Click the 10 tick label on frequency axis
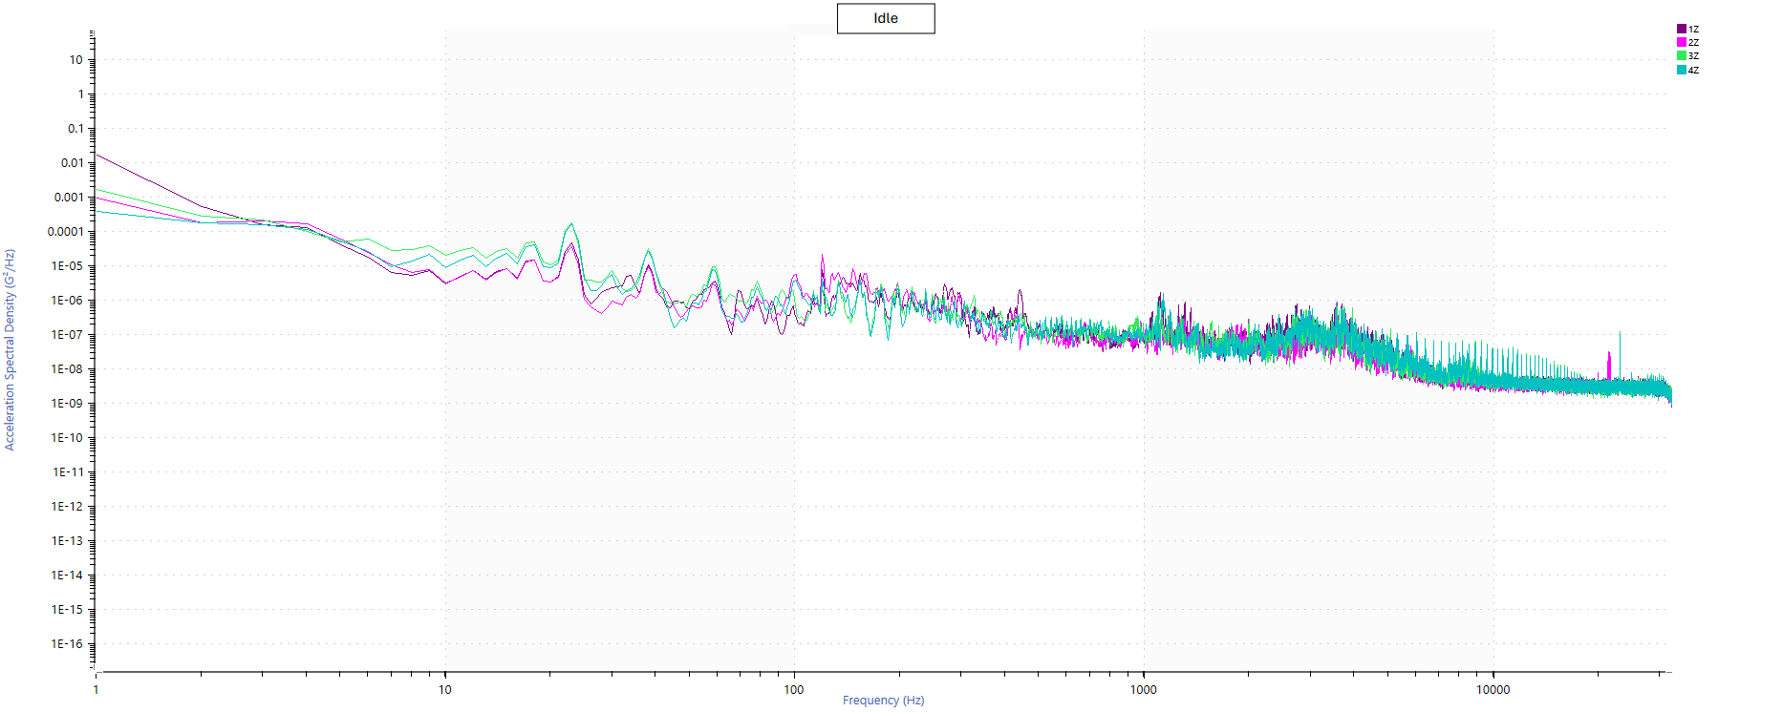This screenshot has width=1783, height=712. [x=444, y=690]
